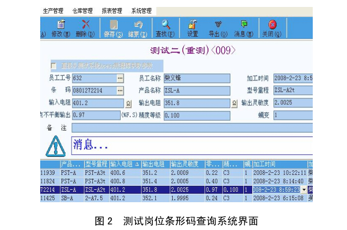The width and height of the screenshot is (347, 230).
Task: Expand the 加工时间 dropdown in the selected row
Action: pyautogui.click(x=304, y=190)
